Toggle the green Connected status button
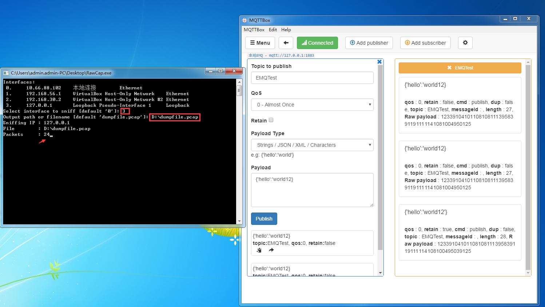The width and height of the screenshot is (545, 307). [x=317, y=43]
